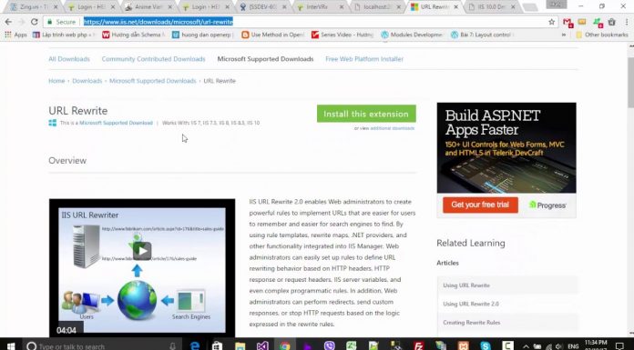This screenshot has height=350, width=634.
Task: Reload the page with the refresh icon
Action: pyautogui.click(x=35, y=22)
